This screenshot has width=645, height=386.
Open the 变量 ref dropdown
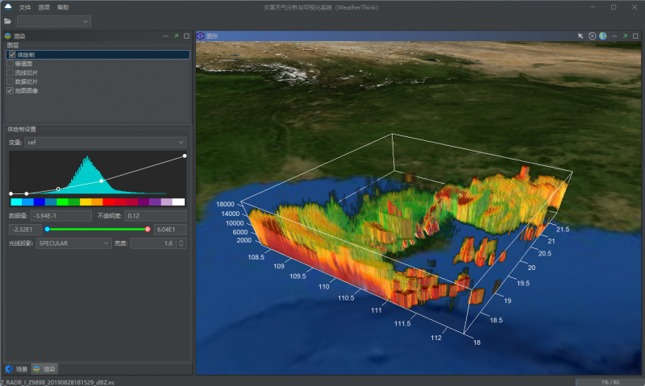coord(105,143)
